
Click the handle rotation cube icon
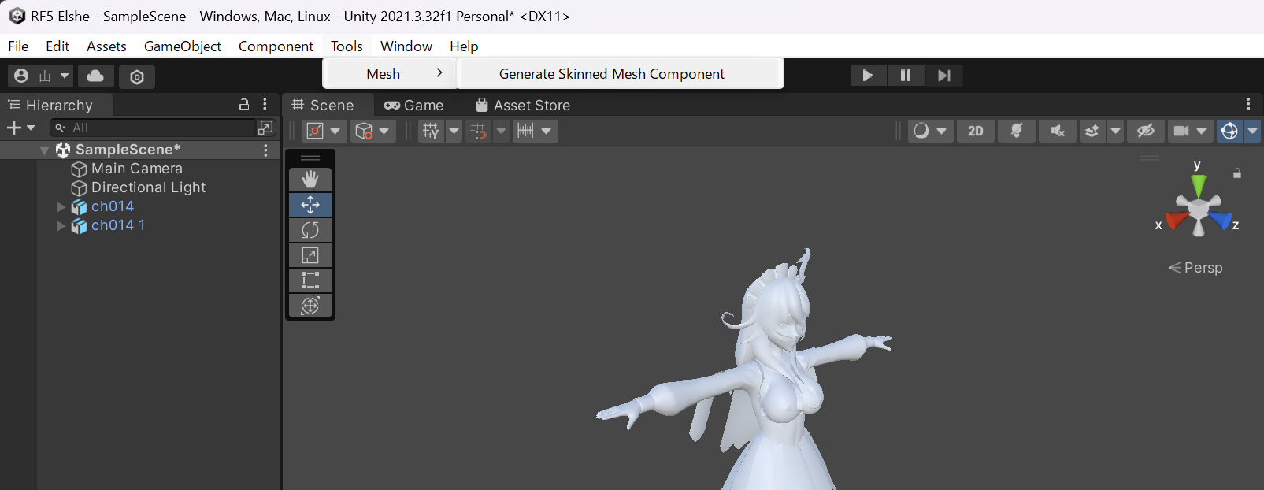(x=364, y=131)
